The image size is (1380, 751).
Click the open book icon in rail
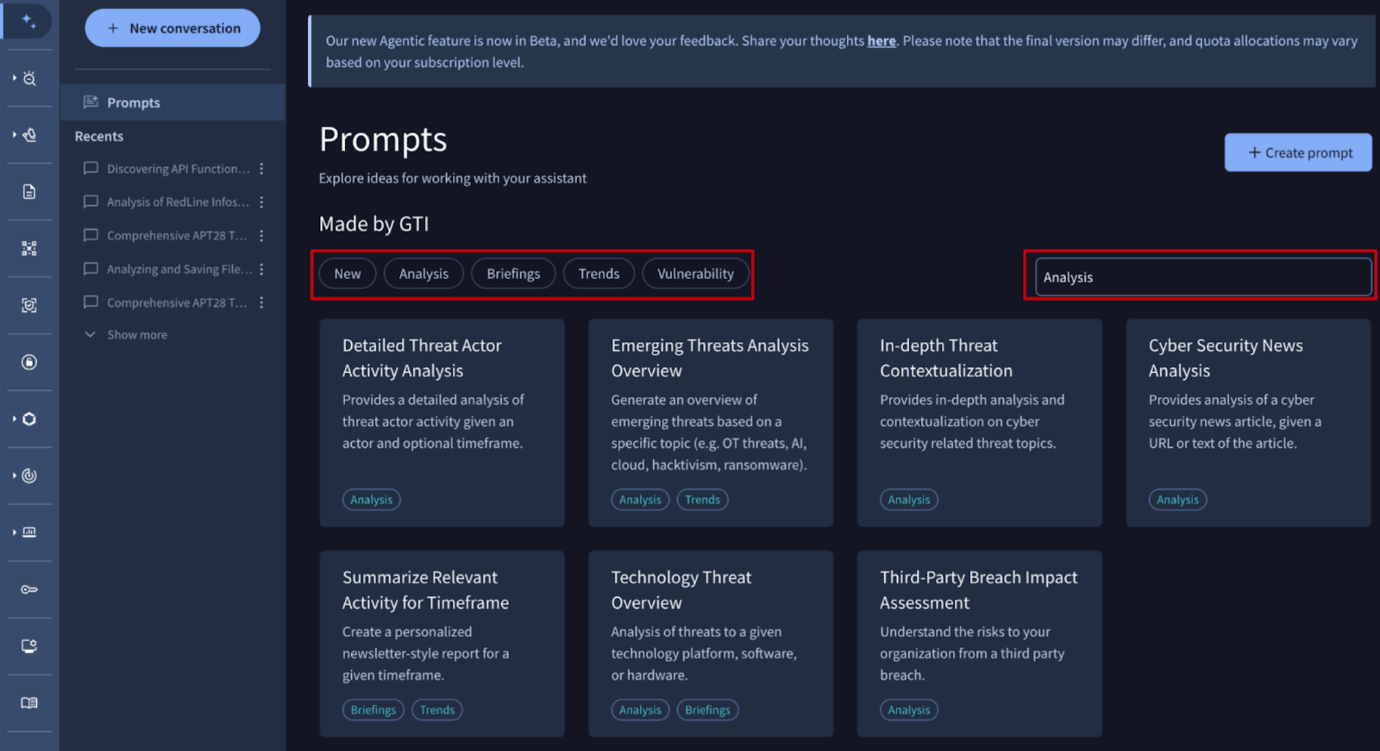coord(29,703)
